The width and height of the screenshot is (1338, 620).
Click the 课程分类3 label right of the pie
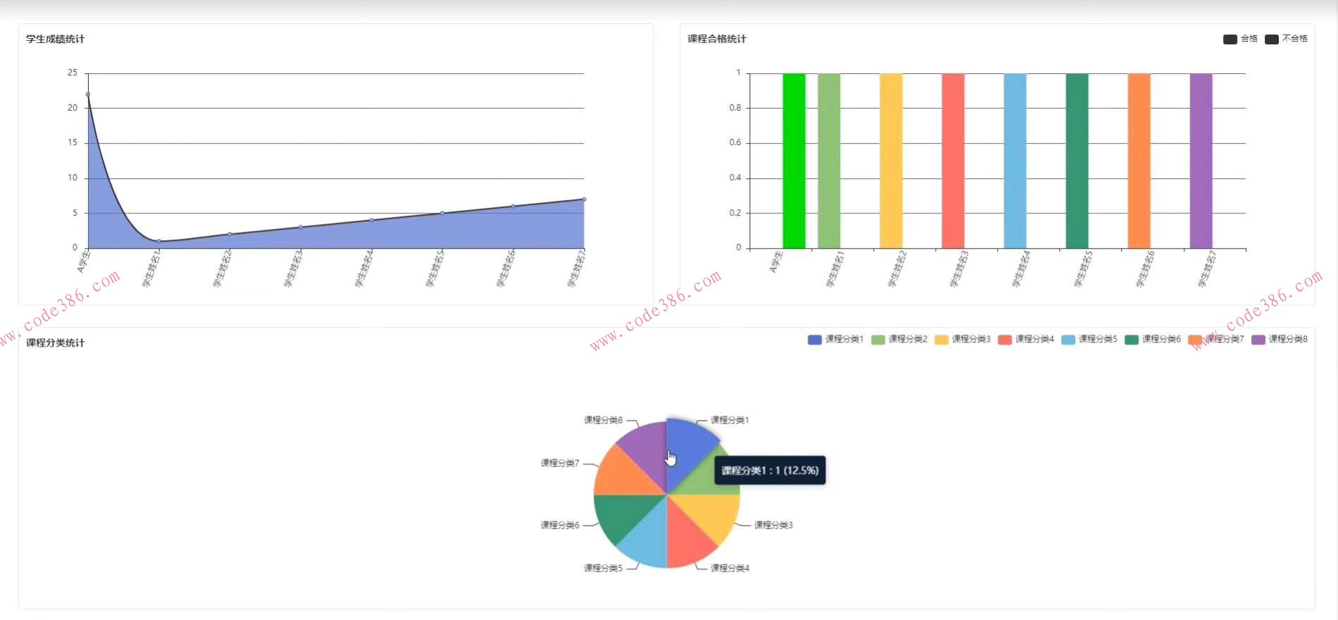click(x=774, y=526)
